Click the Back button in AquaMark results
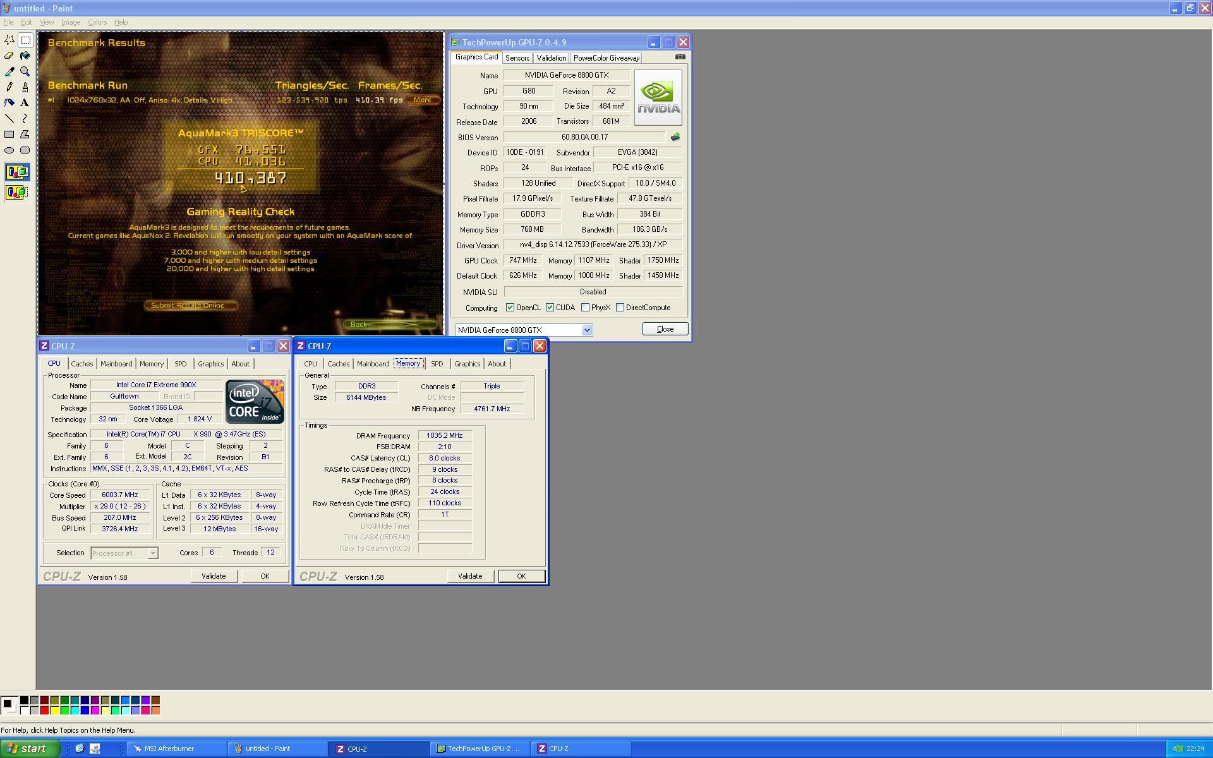 coord(390,324)
